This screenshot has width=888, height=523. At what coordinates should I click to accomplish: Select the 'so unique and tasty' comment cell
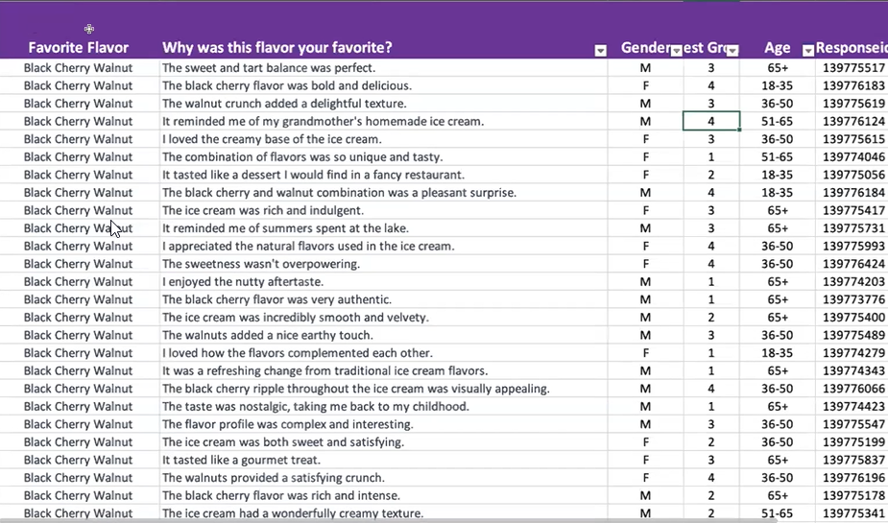pos(383,156)
